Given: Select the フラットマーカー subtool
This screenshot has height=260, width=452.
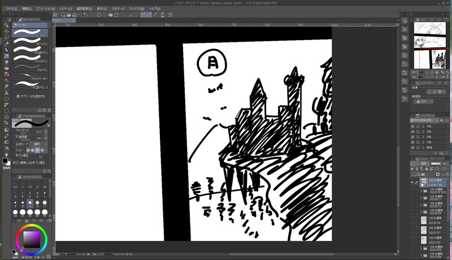Looking at the screenshot, I should 31,76.
